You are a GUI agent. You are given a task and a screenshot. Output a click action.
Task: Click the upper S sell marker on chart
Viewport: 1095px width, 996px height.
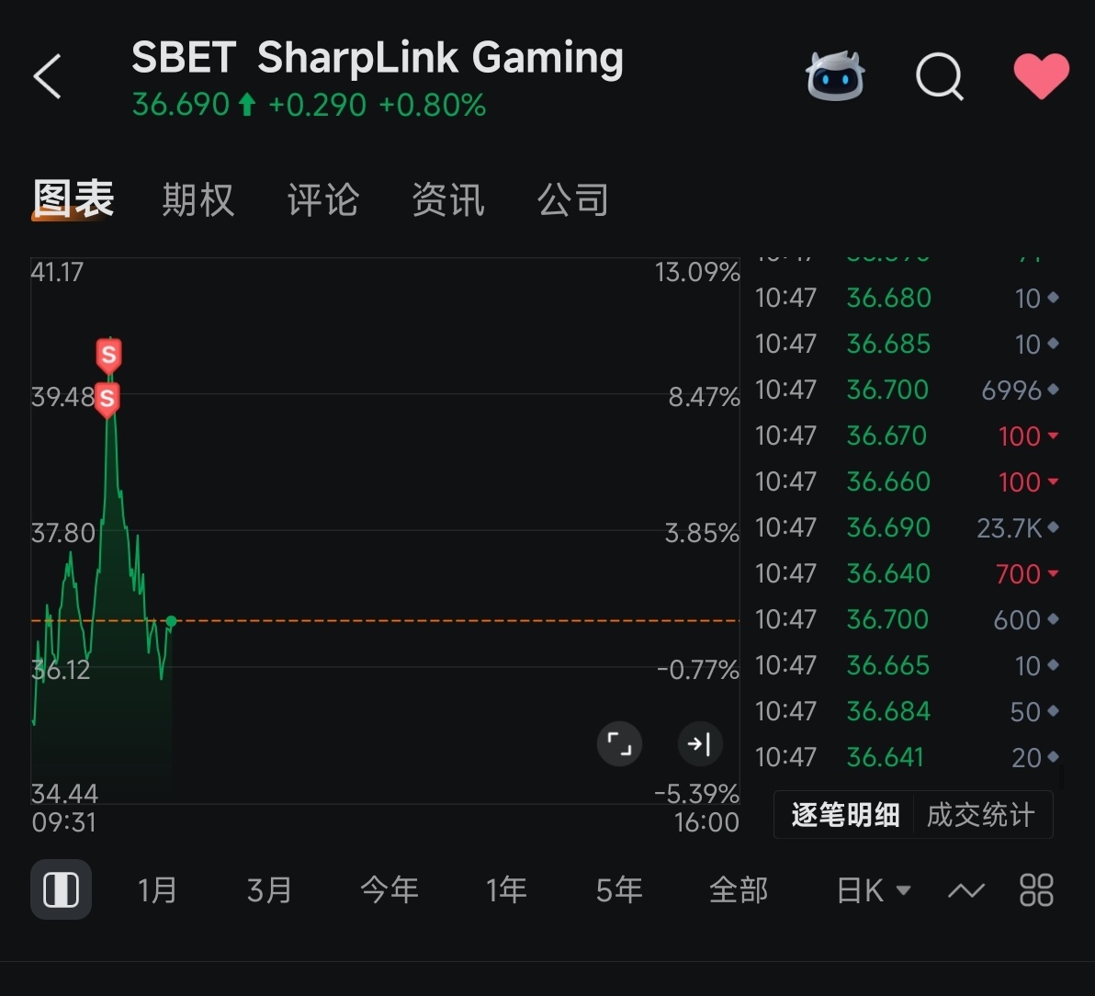(x=109, y=356)
